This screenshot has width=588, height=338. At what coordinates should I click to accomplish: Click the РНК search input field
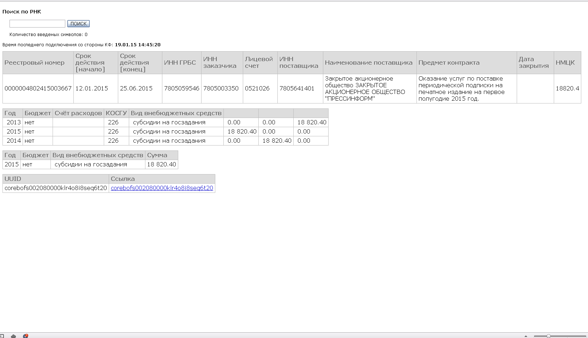pos(37,24)
